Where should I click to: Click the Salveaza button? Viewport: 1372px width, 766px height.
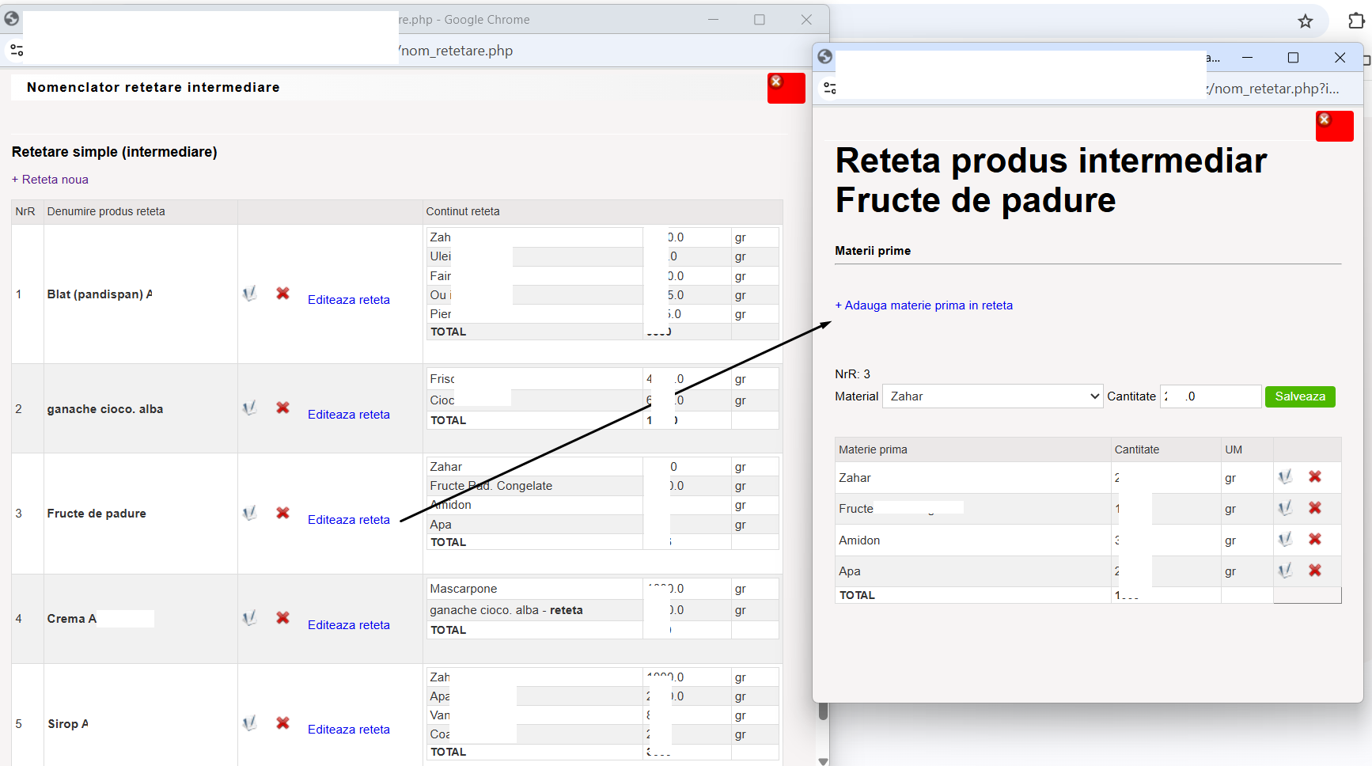pyautogui.click(x=1300, y=396)
